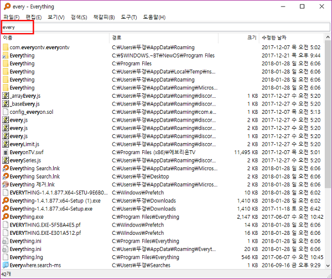Select Everything folder icon in C:\Program Files row
The height and width of the screenshot is (279, 332).
[x=6, y=64]
